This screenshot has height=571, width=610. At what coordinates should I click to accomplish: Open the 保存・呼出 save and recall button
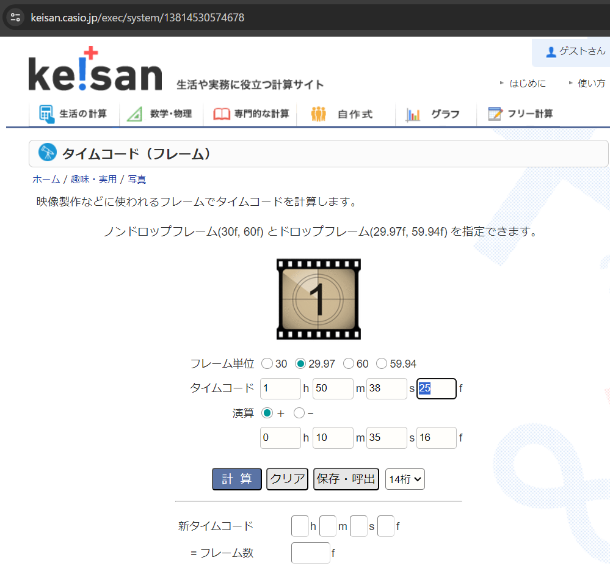346,479
